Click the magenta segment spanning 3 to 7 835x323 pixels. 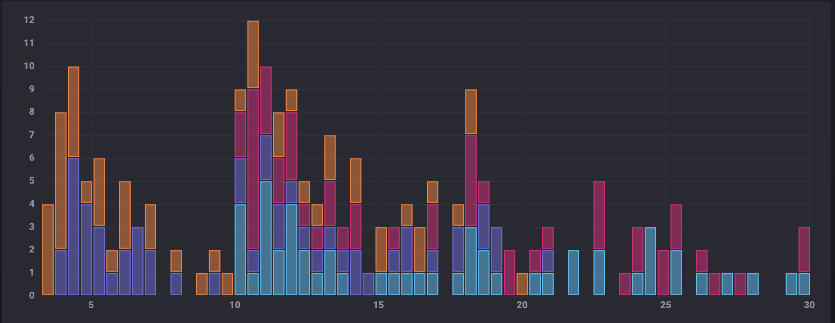click(x=471, y=180)
